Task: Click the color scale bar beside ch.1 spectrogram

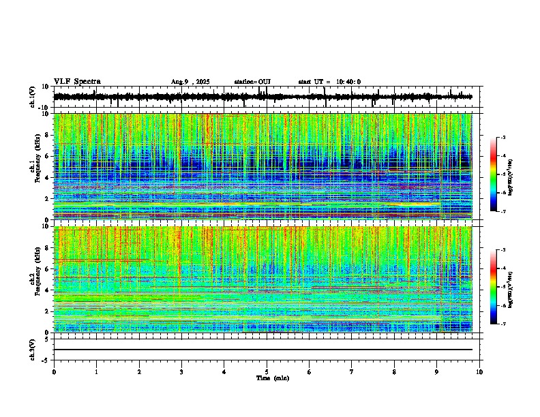Action: pos(494,174)
